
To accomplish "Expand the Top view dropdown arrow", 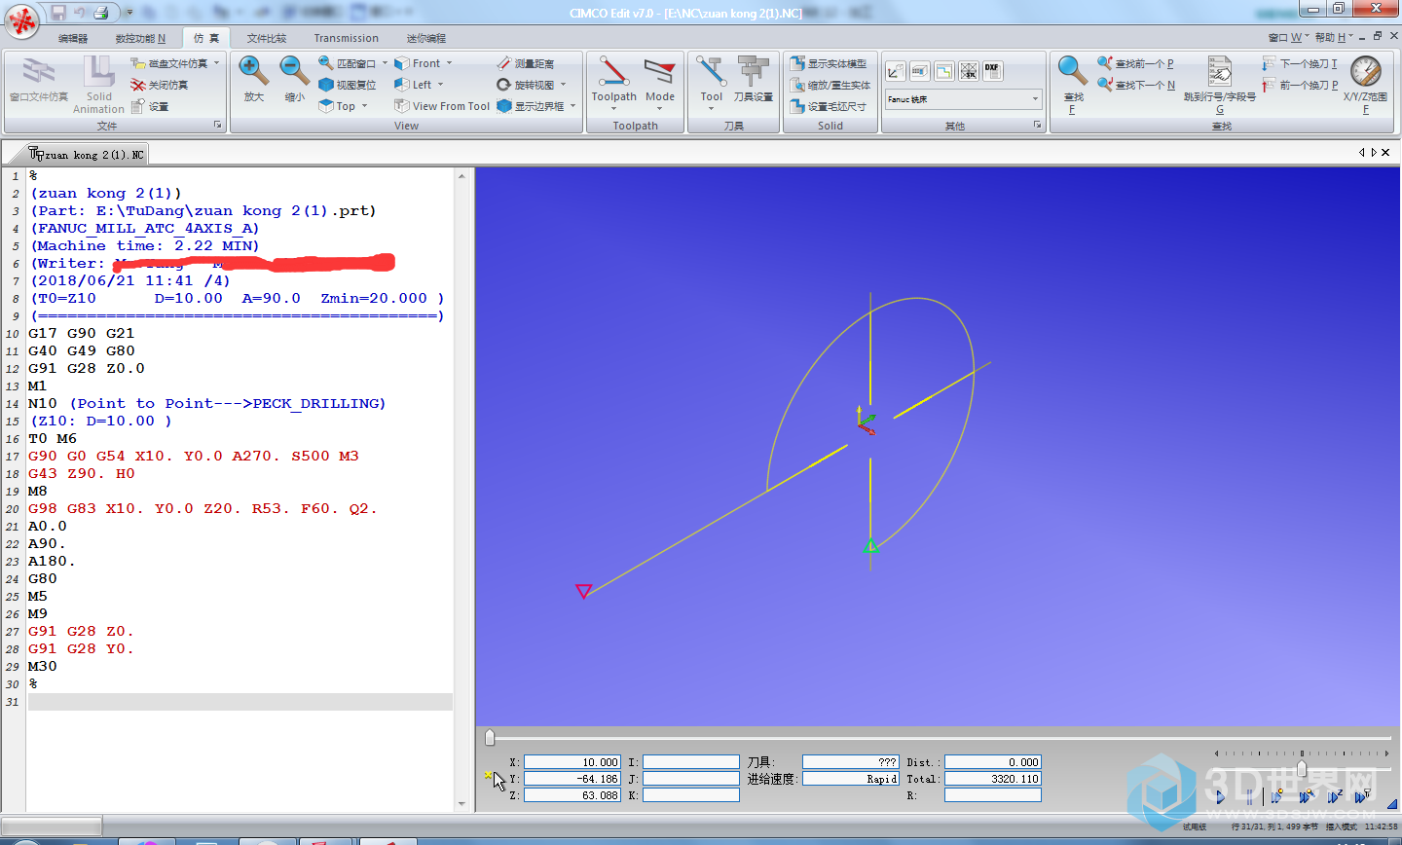I will pos(365,106).
